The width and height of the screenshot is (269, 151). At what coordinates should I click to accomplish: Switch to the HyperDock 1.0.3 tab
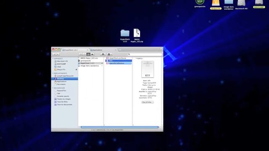[76, 50]
